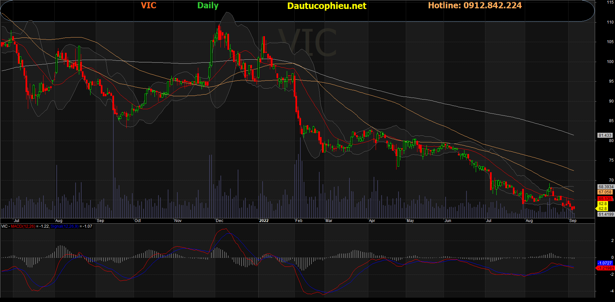Click the large gray VIC watermark

tap(307, 43)
